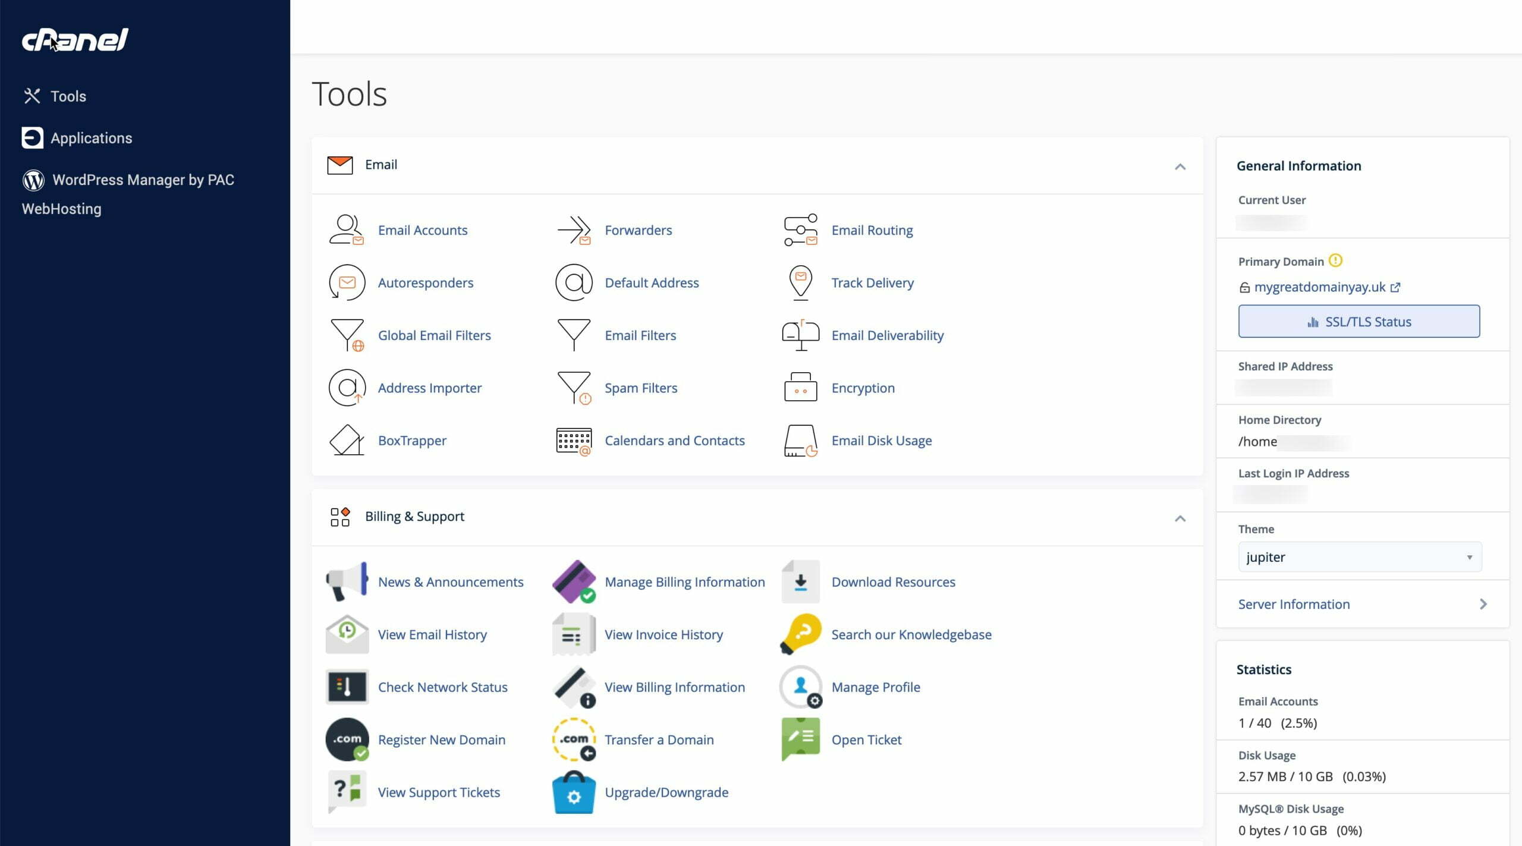Open Track Delivery
The width and height of the screenshot is (1522, 846).
pos(872,282)
